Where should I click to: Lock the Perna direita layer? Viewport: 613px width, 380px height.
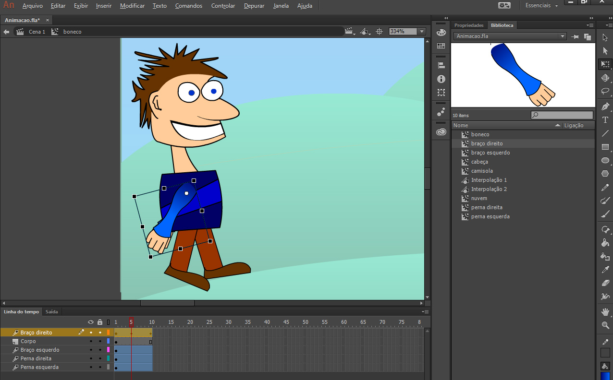99,358
